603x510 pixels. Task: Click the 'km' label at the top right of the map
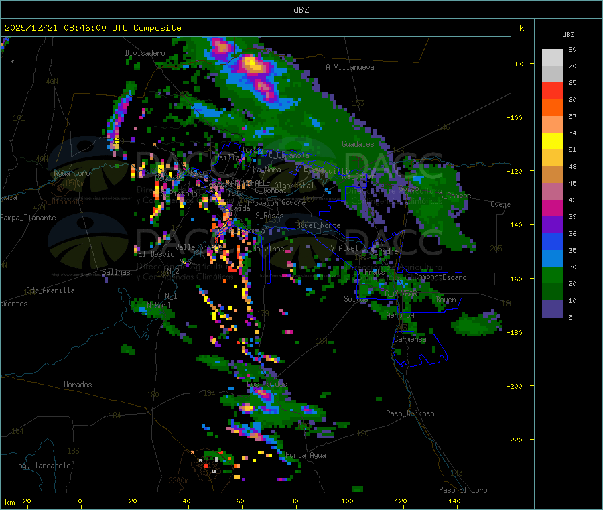(x=524, y=28)
